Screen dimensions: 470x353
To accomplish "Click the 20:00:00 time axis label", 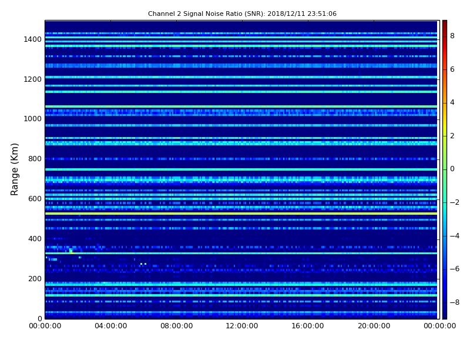I will pyautogui.click(x=374, y=326).
